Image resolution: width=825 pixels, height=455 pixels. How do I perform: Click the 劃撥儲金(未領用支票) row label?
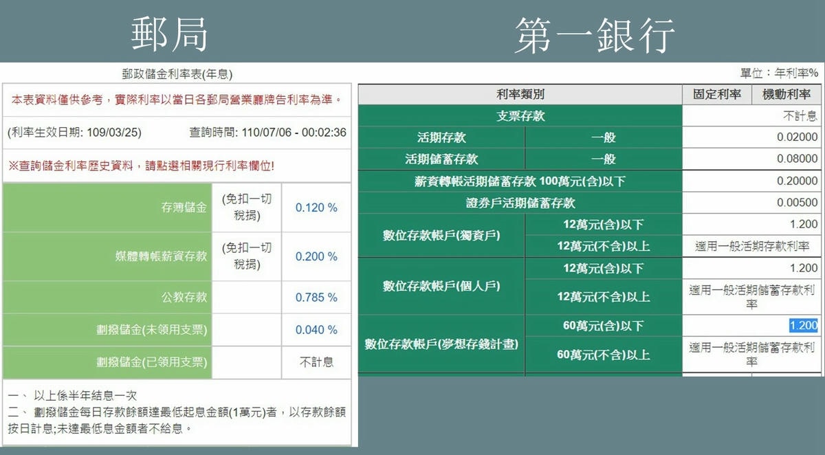151,330
